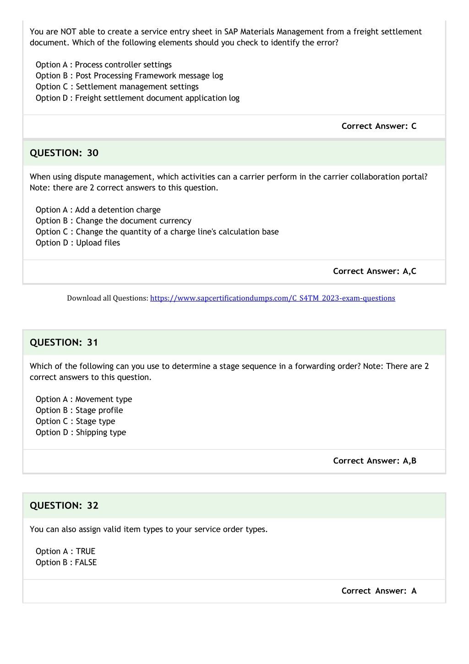Select Option B: Stage profile
This screenshot has width=469, height=664.
click(x=79, y=410)
